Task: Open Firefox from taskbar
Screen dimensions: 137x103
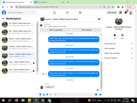Action: [x=16, y=101]
